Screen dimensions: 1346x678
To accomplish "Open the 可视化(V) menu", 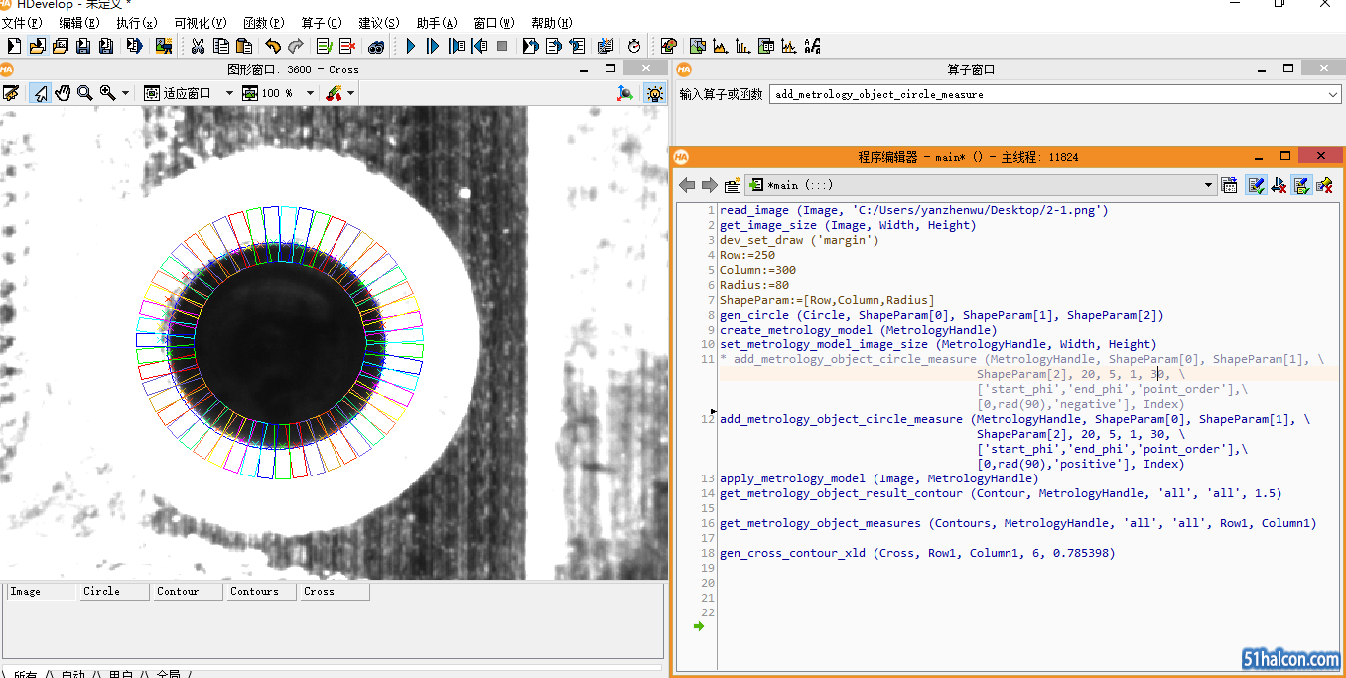I will click(200, 23).
